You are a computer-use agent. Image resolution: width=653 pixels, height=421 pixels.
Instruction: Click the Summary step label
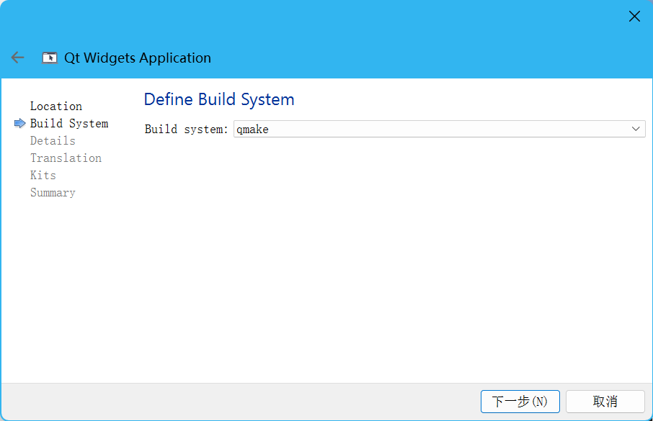pyautogui.click(x=53, y=193)
